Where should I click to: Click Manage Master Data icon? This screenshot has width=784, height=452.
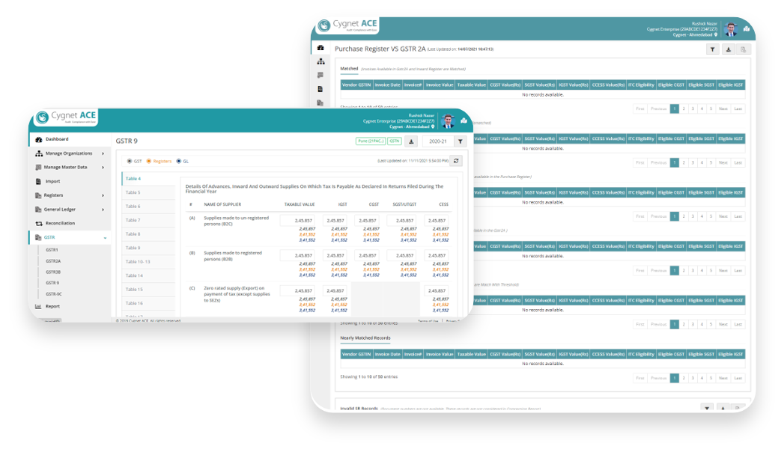(38, 168)
